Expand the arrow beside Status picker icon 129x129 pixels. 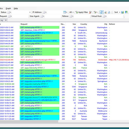pyautogui.click(x=11, y=12)
